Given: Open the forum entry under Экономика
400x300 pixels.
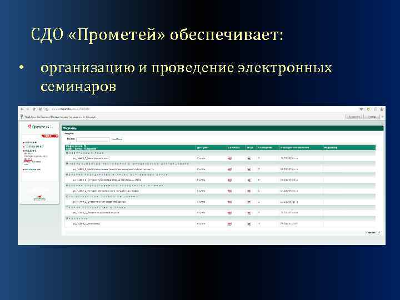Looking at the screenshot, I should [86, 224].
